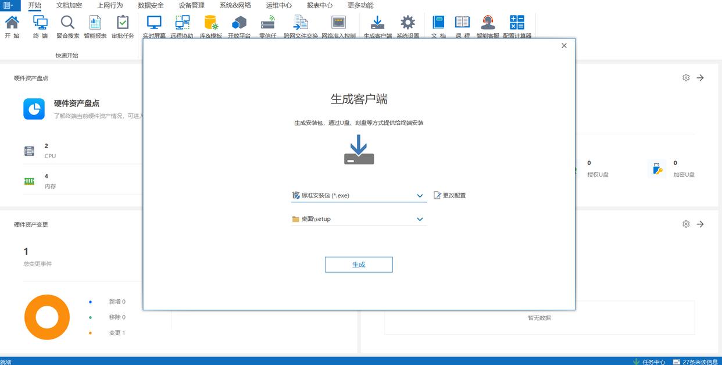Open 课程 courses icon
The height and width of the screenshot is (365, 722).
[x=462, y=27]
